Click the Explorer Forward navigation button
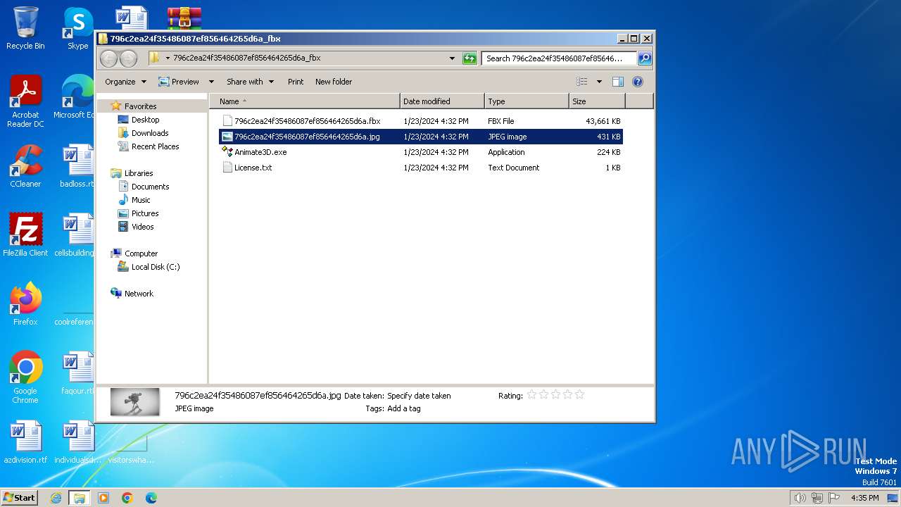 [128, 58]
